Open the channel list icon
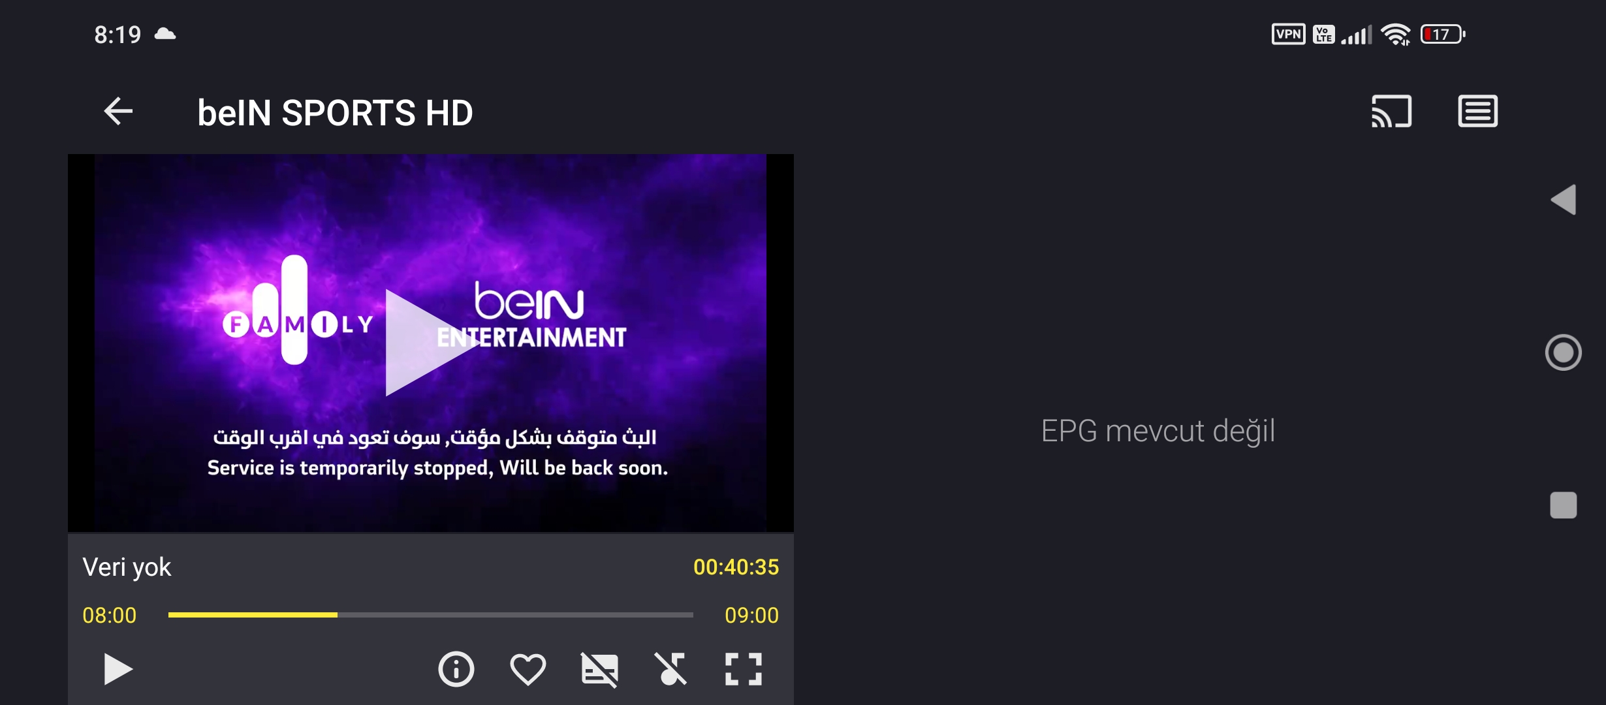The image size is (1606, 705). pos(1478,112)
